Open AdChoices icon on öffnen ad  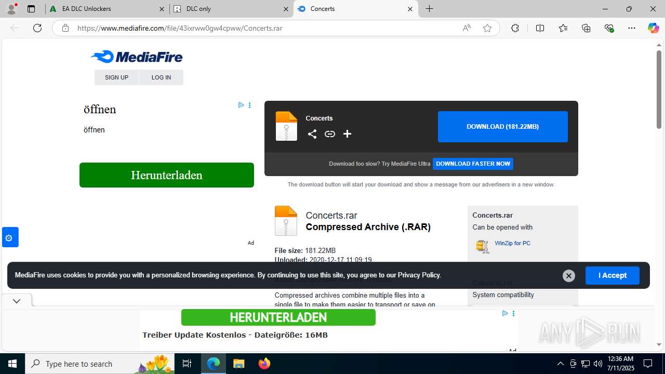(x=241, y=105)
